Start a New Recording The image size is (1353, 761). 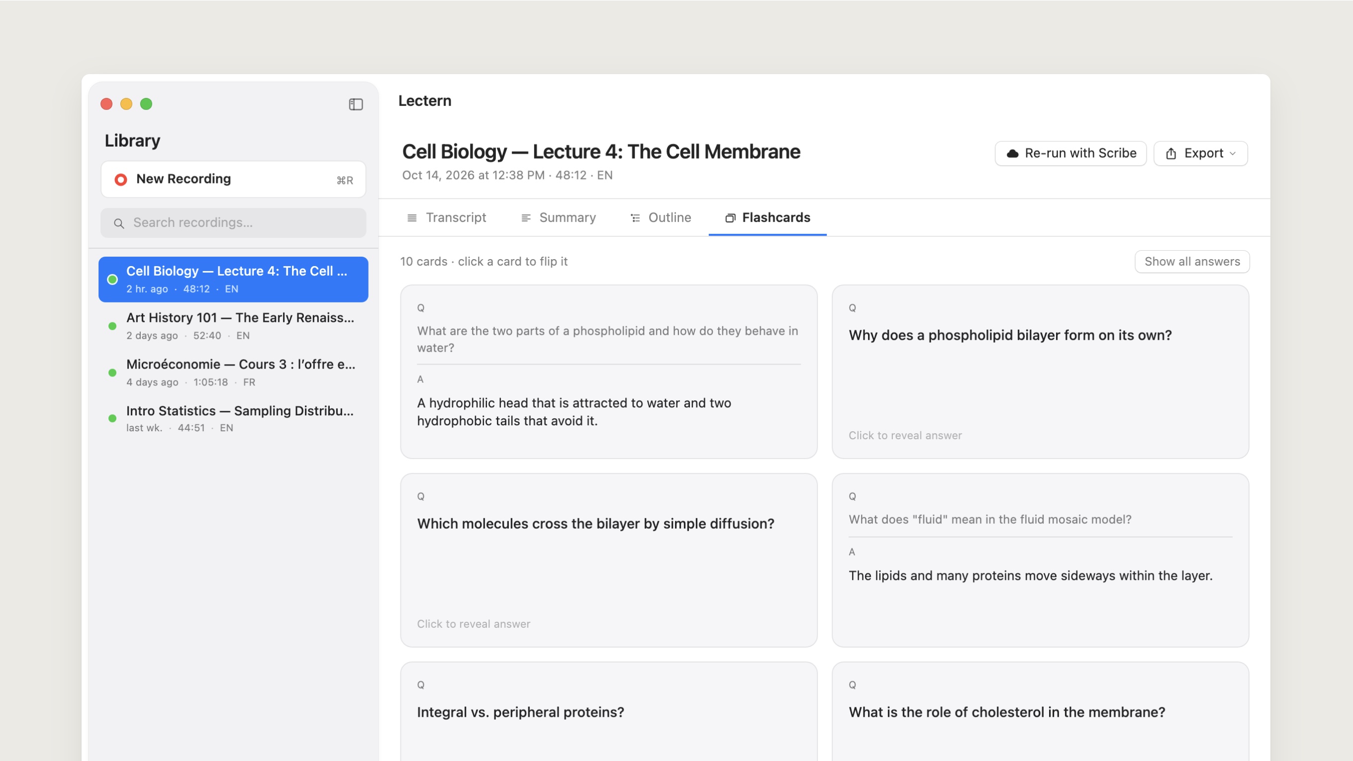point(233,180)
